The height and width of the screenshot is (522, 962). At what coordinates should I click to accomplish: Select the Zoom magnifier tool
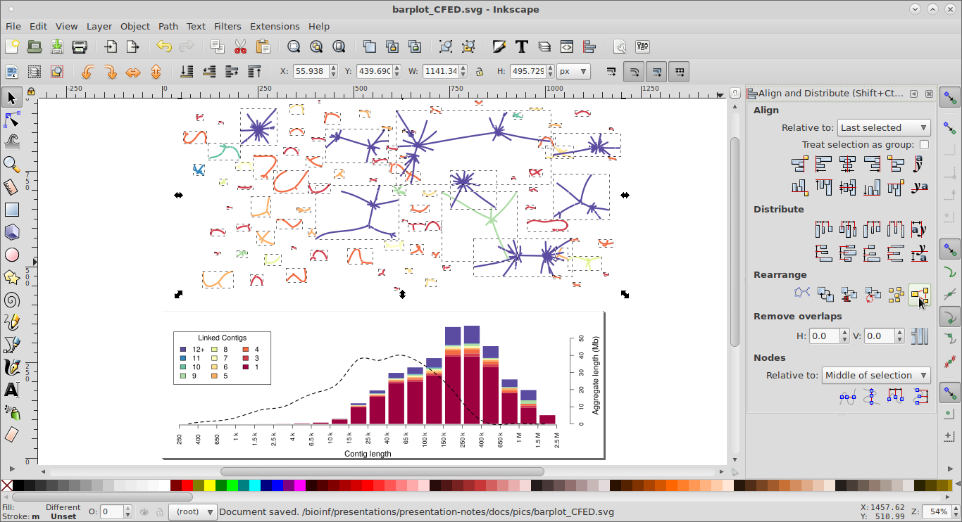11,165
